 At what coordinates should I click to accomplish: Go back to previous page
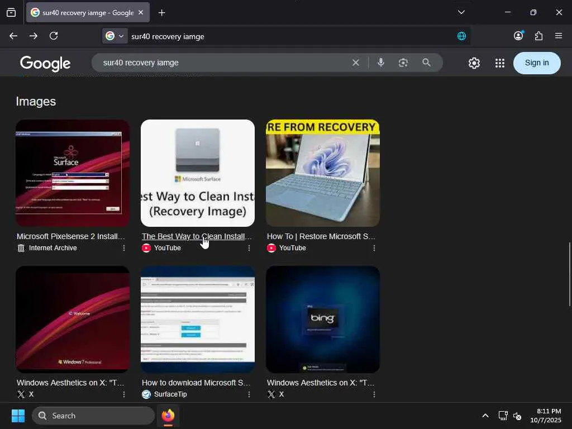click(x=13, y=36)
